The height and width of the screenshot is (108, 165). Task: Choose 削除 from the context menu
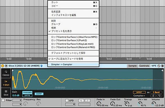click(x=73, y=21)
